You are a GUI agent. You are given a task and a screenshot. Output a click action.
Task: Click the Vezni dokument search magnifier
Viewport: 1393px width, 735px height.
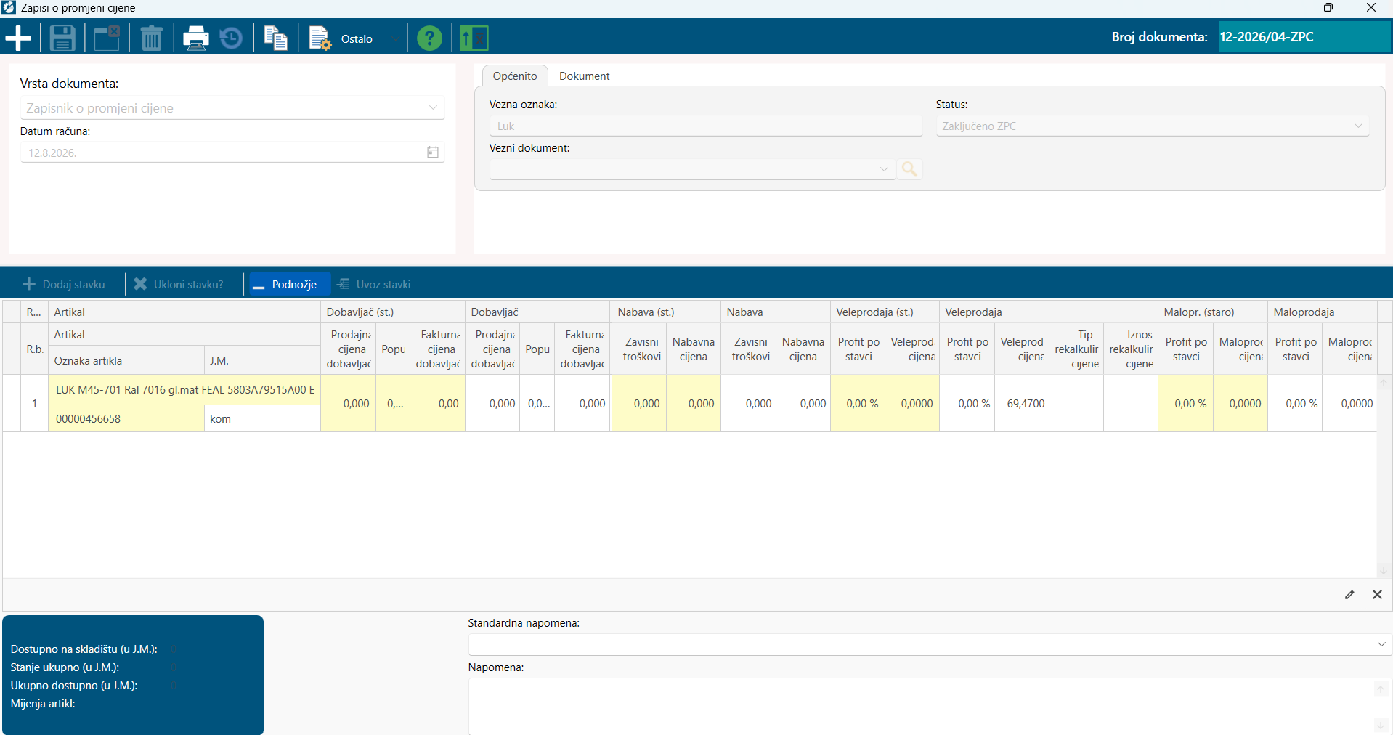point(909,169)
